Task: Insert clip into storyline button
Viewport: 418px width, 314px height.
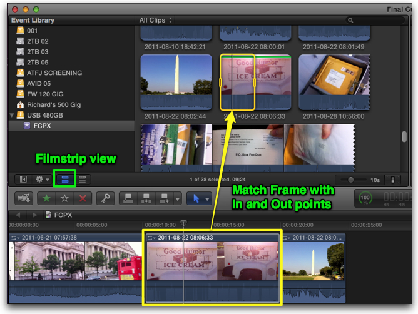Action: 146,198
